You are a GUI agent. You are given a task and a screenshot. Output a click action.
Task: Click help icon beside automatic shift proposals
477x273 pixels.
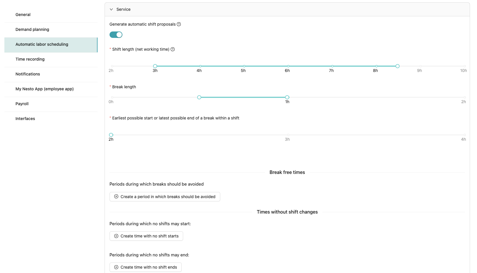point(179,24)
